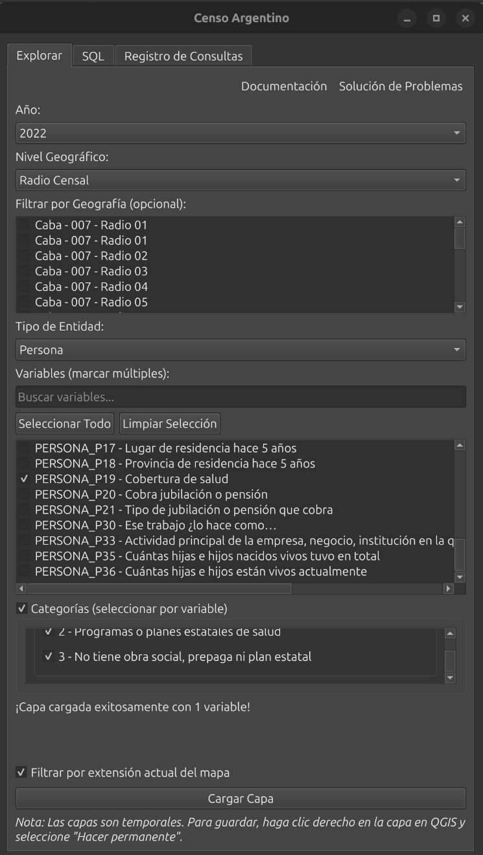Click the categories list scroll up arrow
The image size is (483, 855).
coord(451,634)
